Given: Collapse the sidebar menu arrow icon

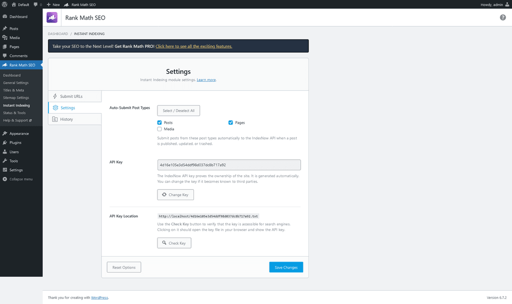Looking at the screenshot, I should tap(5, 179).
